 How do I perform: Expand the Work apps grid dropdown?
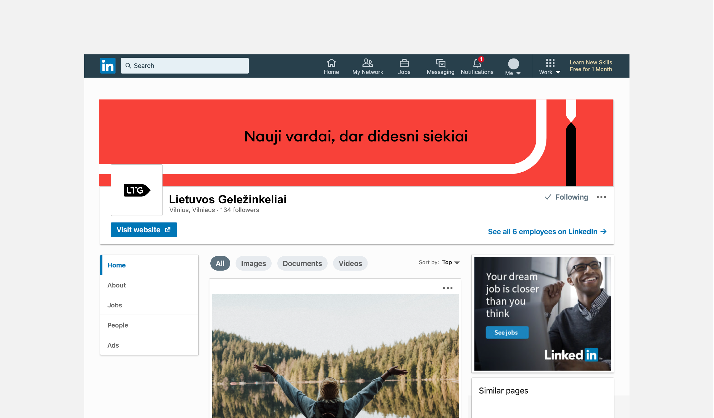tap(550, 66)
